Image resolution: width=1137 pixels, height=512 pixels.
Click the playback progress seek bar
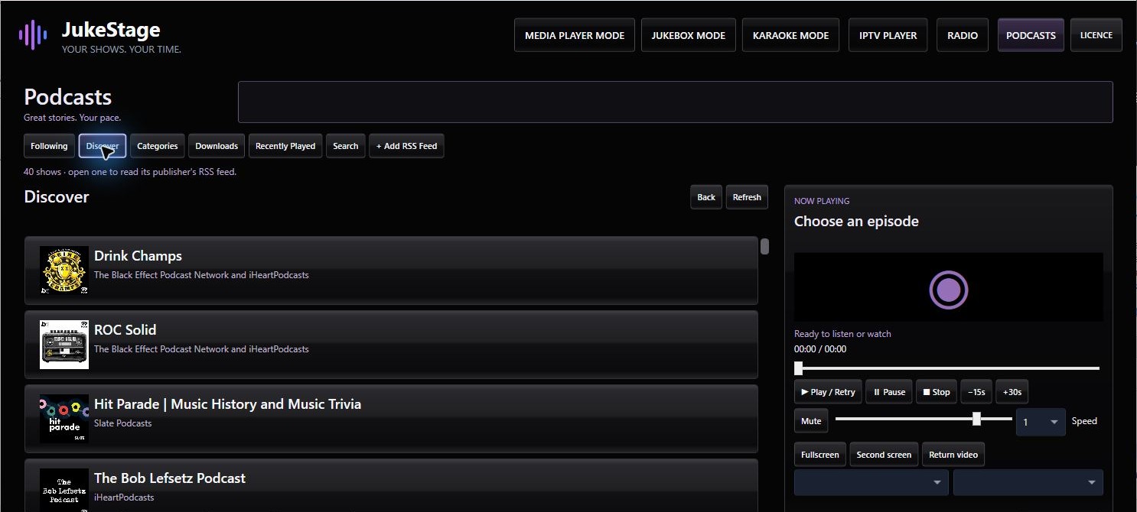(x=947, y=368)
